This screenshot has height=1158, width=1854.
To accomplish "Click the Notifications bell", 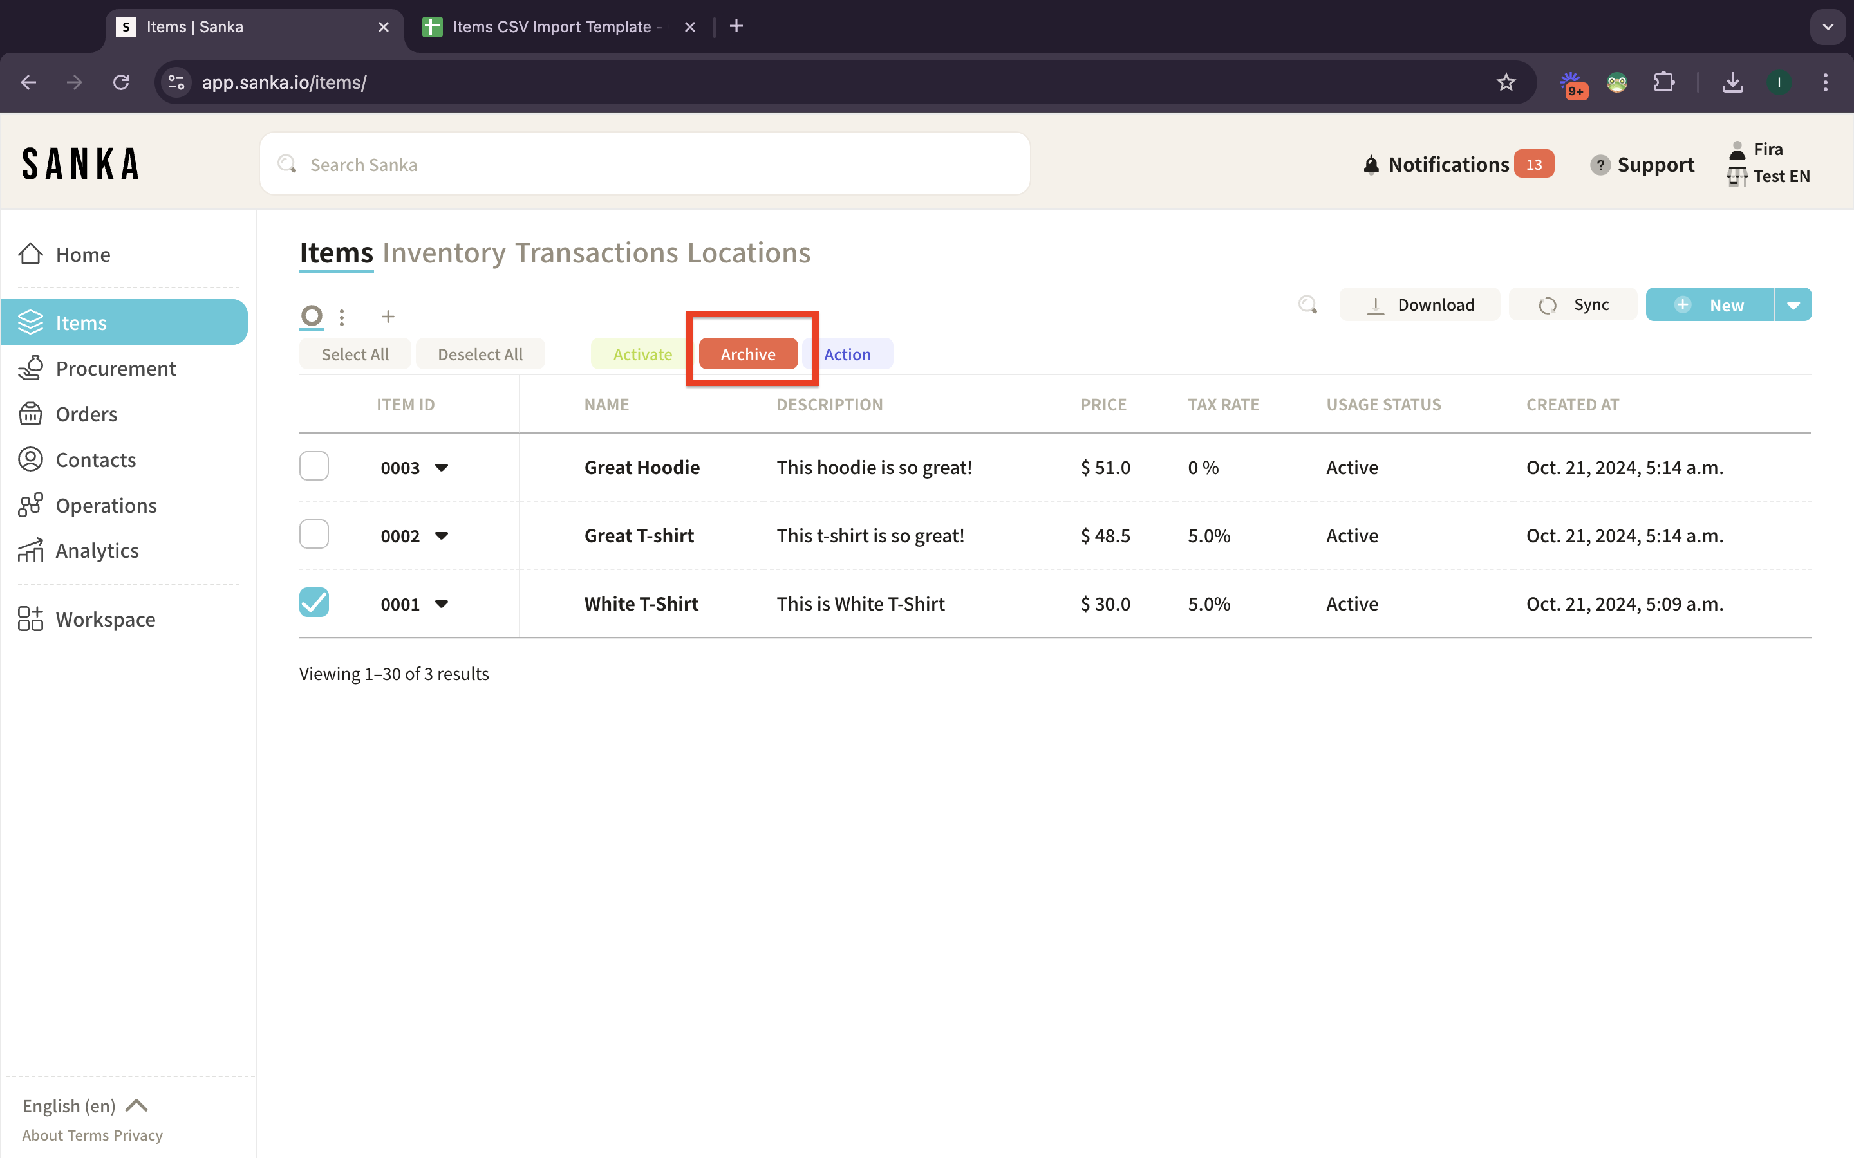I will click(1371, 165).
